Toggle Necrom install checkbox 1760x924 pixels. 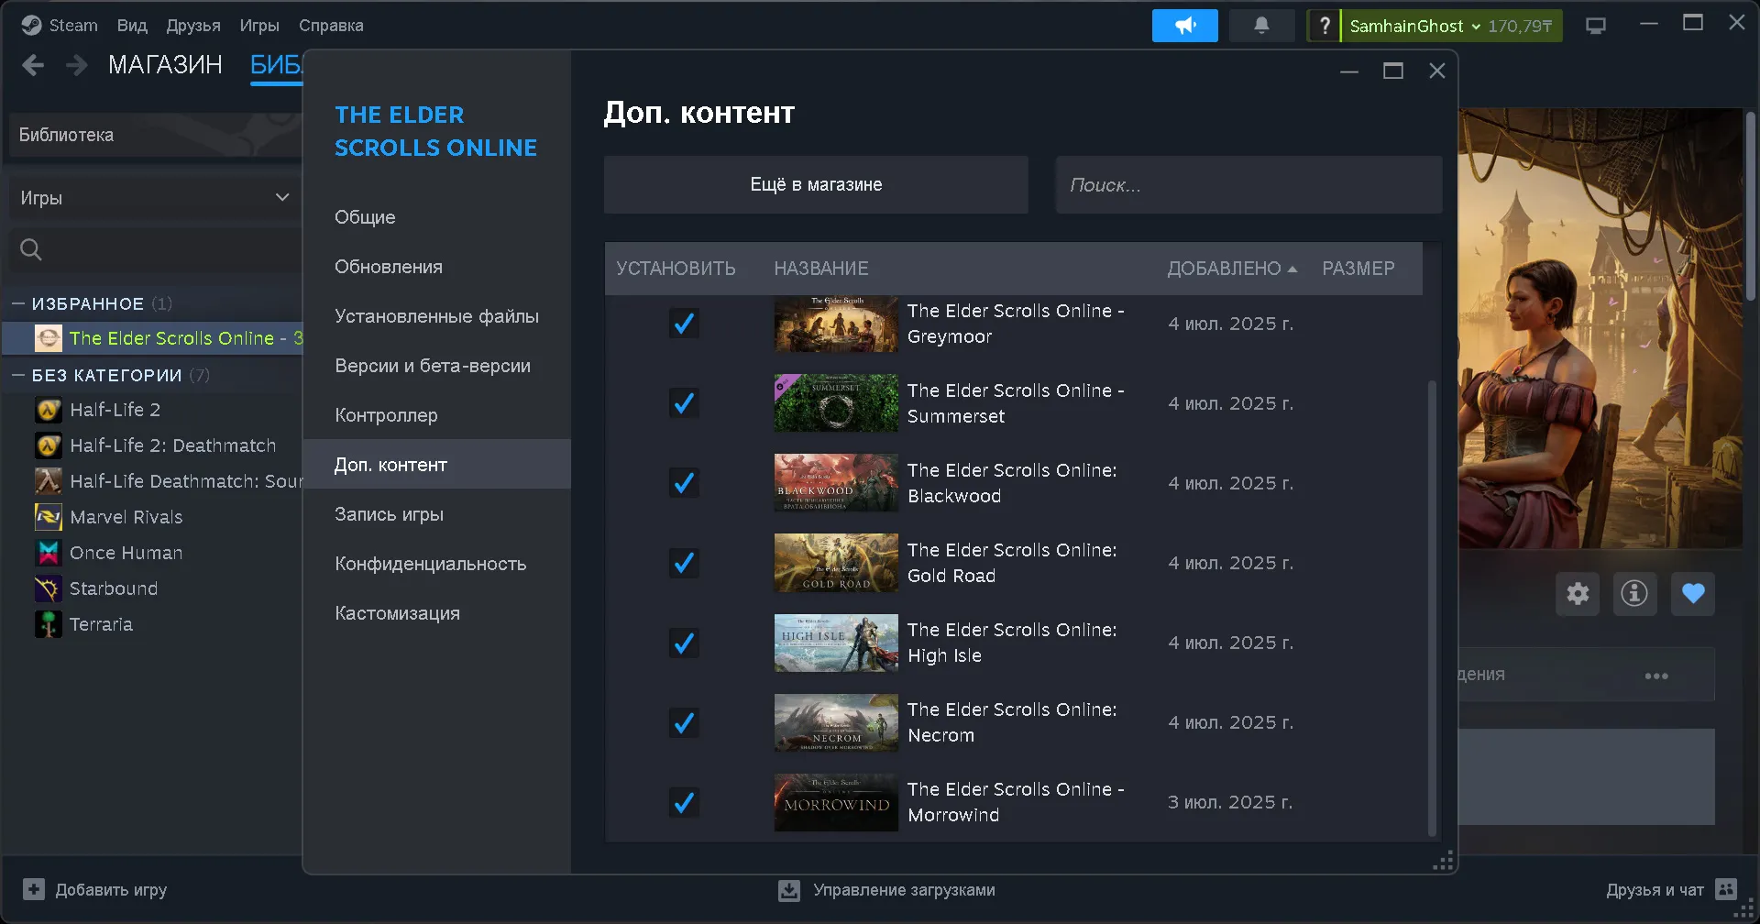coord(684,722)
